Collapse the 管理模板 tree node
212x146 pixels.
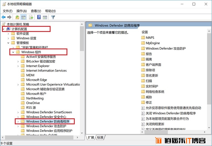pos(8,43)
